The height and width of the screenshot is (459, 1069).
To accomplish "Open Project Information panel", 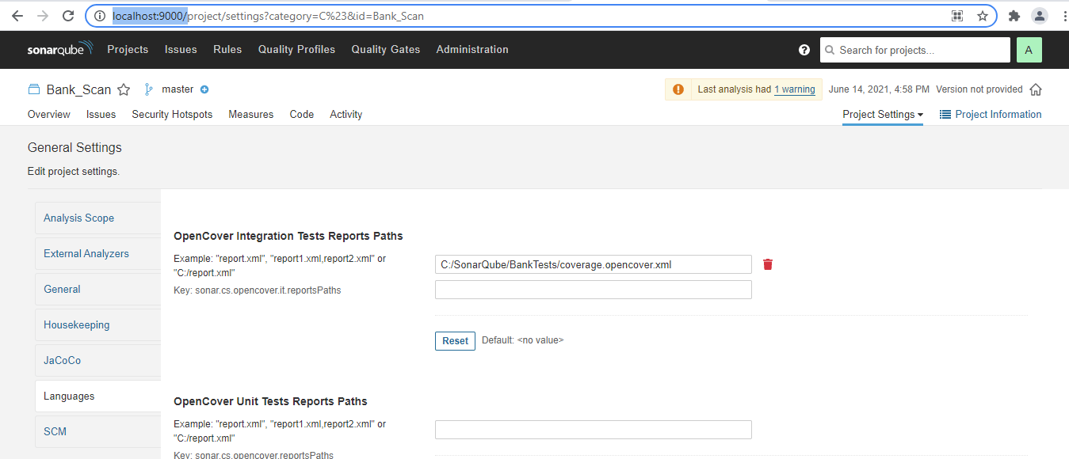I will pos(990,114).
